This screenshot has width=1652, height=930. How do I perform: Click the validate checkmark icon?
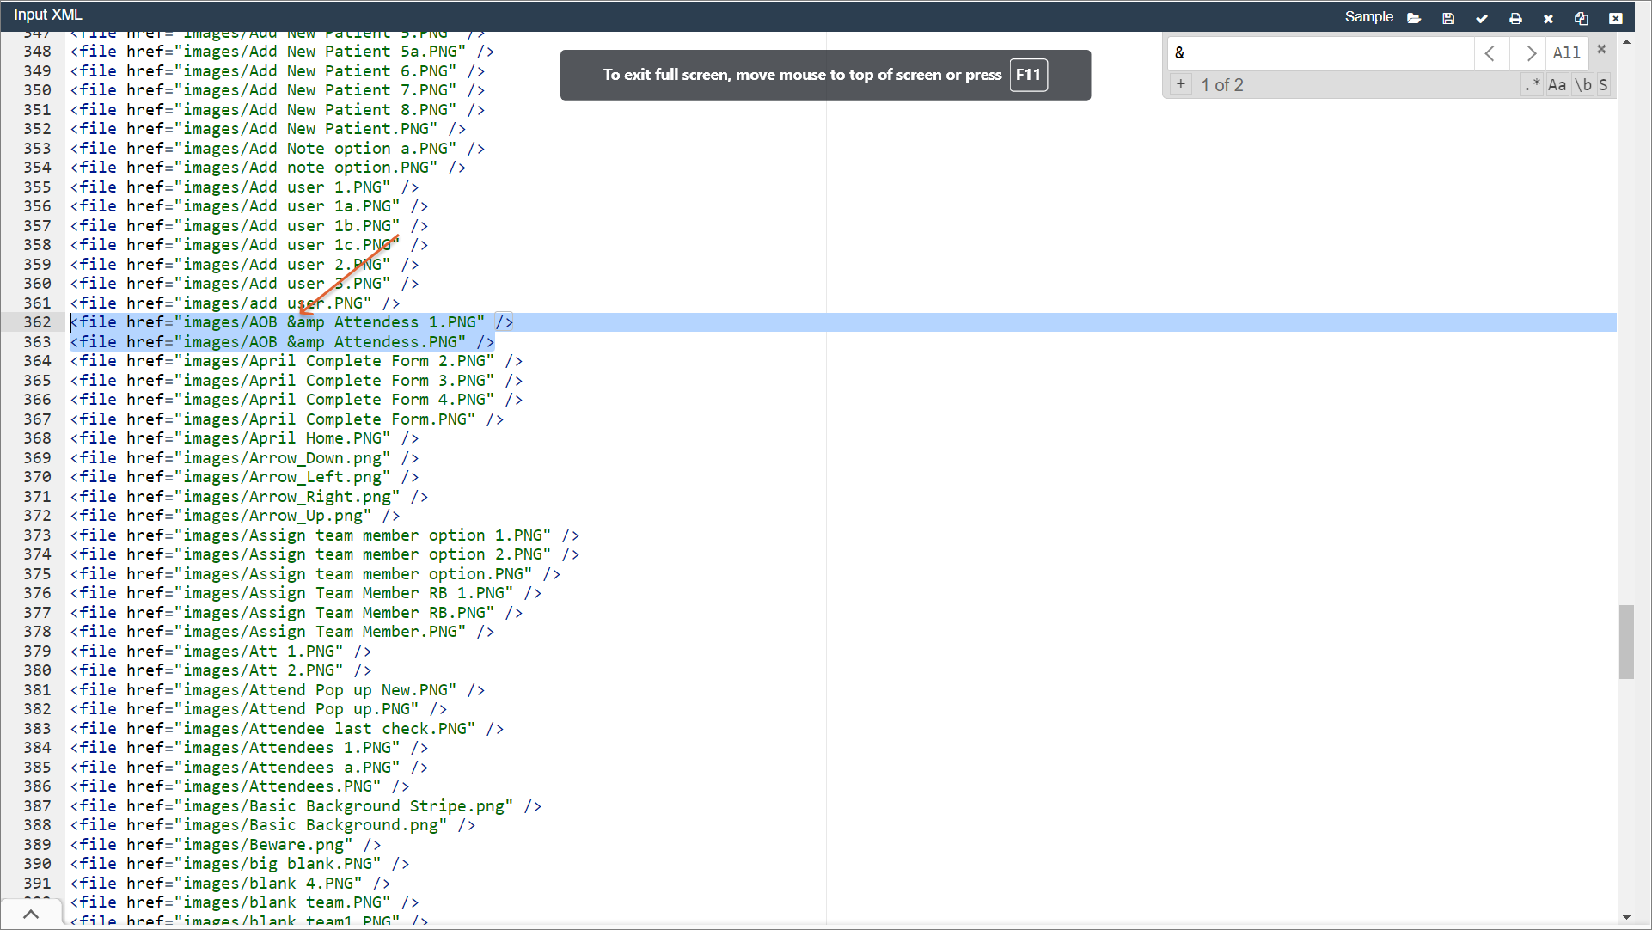click(x=1482, y=18)
